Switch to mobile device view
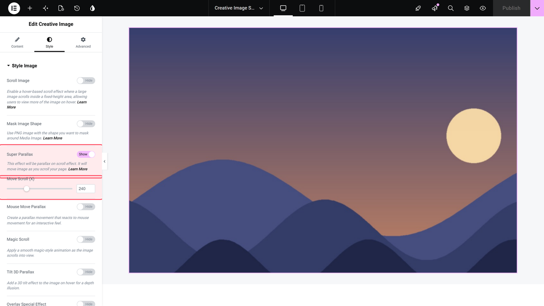 321,8
